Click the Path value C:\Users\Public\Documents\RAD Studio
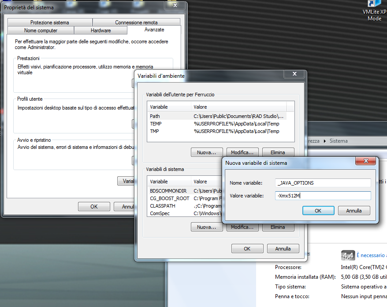 [x=238, y=116]
